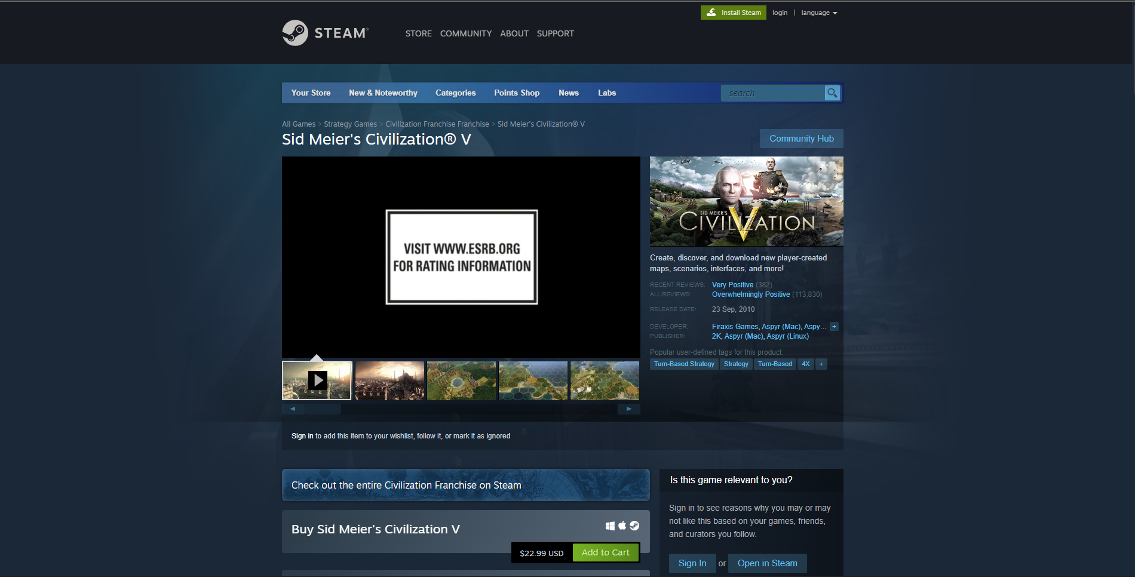Play the trailer video thumbnail
This screenshot has width=1135, height=577.
[317, 380]
